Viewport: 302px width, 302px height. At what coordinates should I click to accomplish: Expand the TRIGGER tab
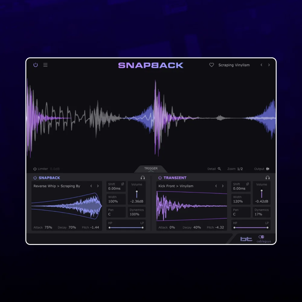point(151,169)
